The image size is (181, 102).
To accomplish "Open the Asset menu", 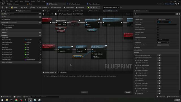I will coord(16,1).
